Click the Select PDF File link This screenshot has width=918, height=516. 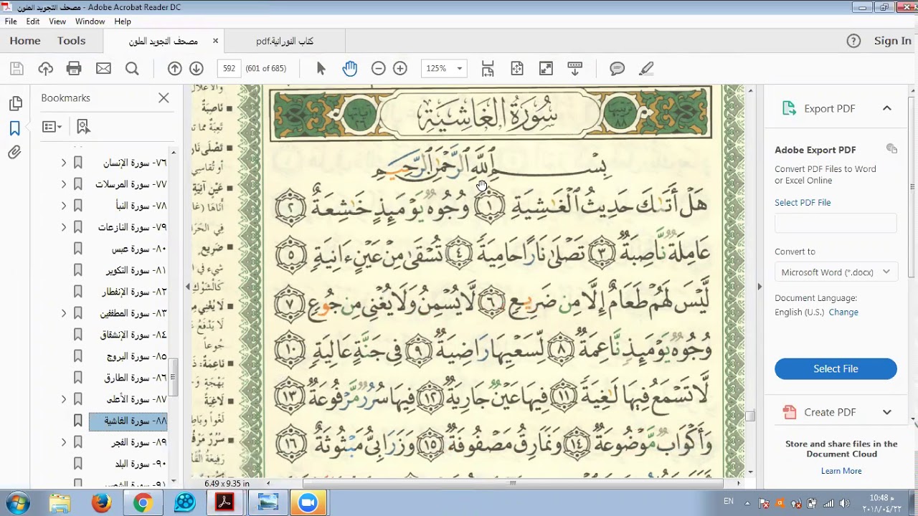tap(803, 203)
